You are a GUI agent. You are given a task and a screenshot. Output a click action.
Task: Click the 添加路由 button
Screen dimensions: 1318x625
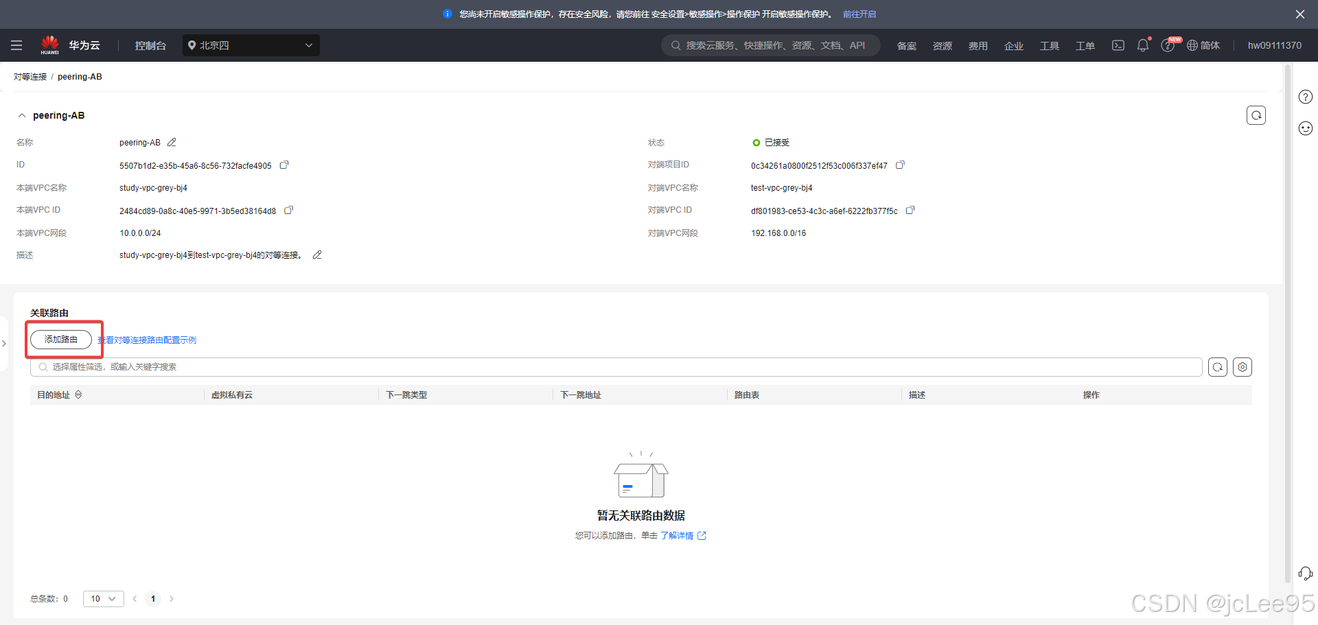61,340
